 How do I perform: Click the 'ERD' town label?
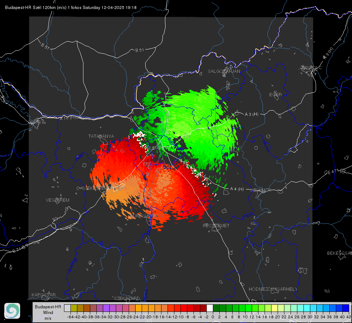(147, 164)
